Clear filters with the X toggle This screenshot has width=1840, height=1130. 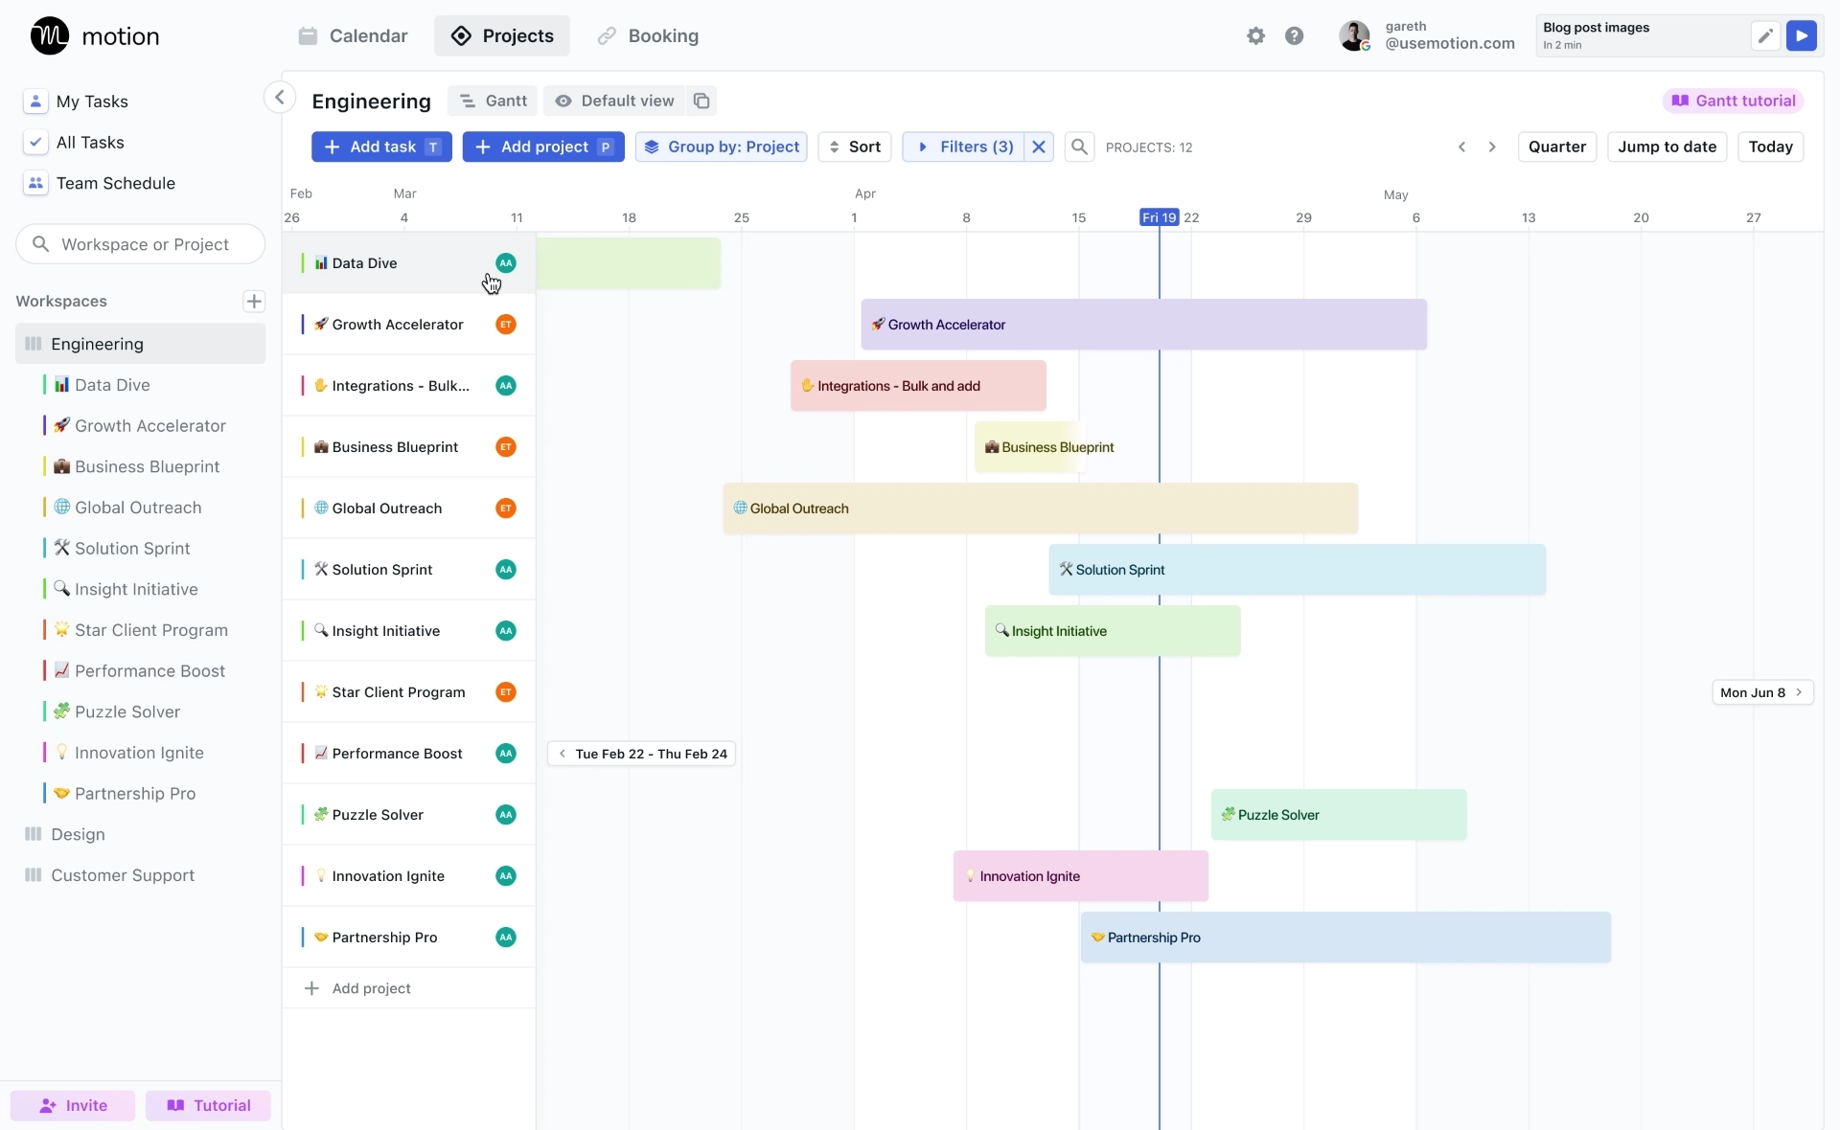(1039, 147)
